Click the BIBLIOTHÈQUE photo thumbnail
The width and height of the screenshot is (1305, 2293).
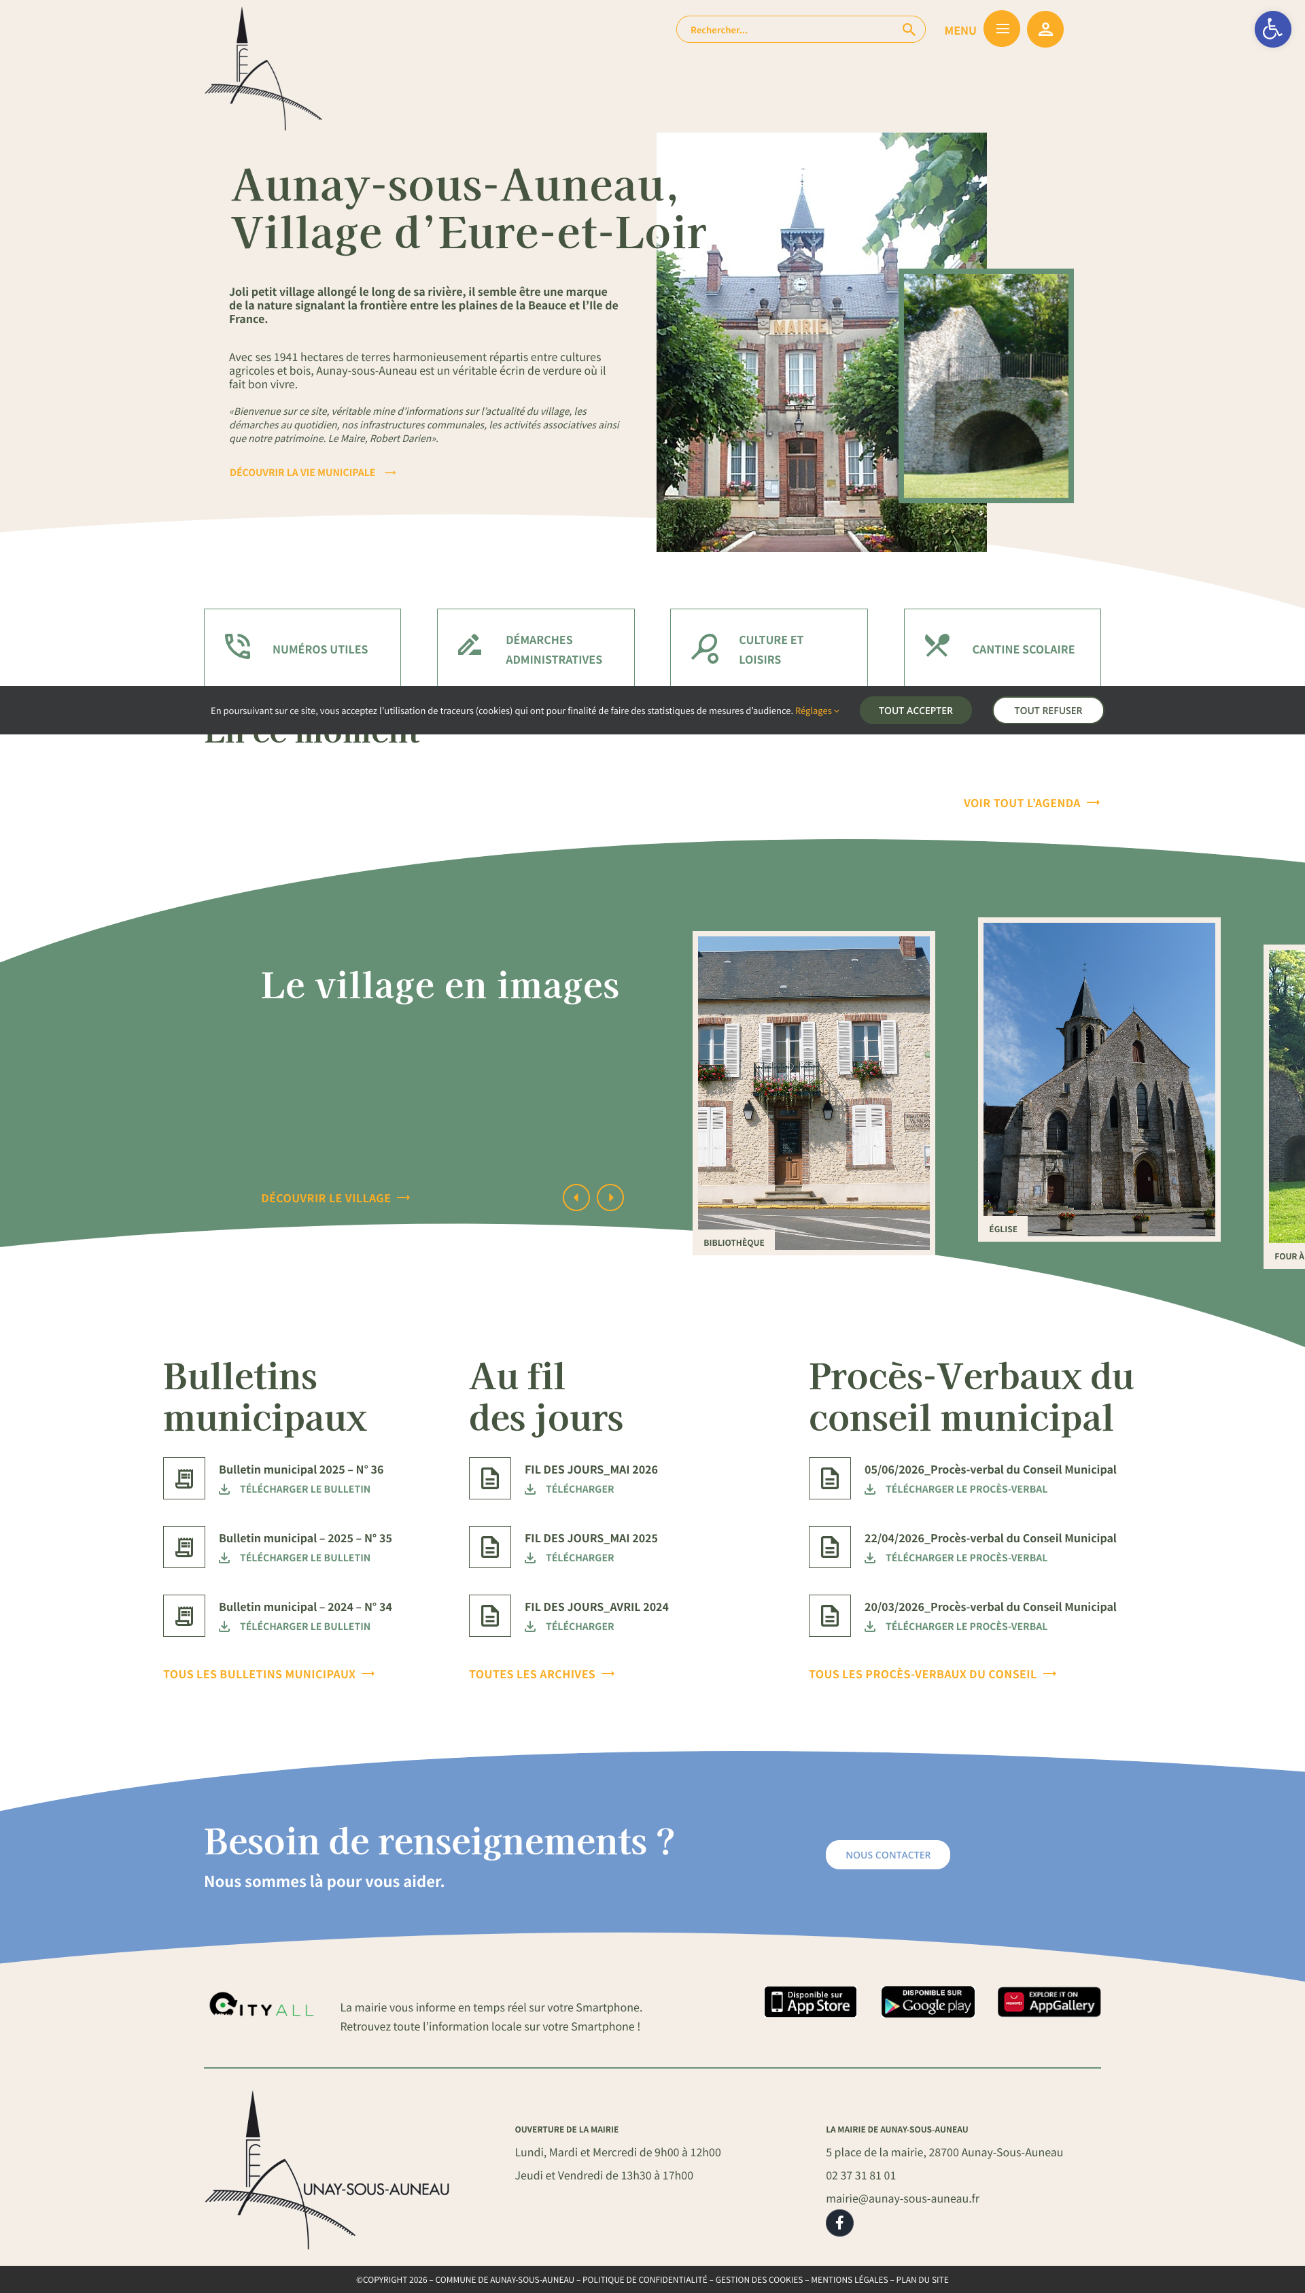pos(814,1092)
